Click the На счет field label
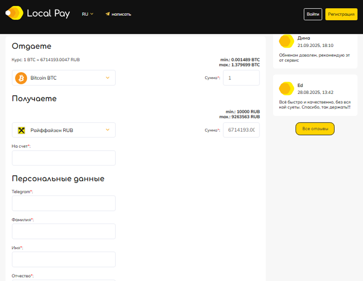The height and width of the screenshot is (281, 363). coord(21,146)
